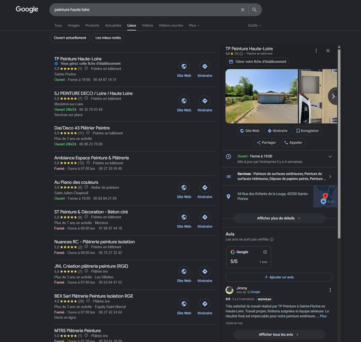
Task: Switch to the Tous tab
Action: (58, 26)
